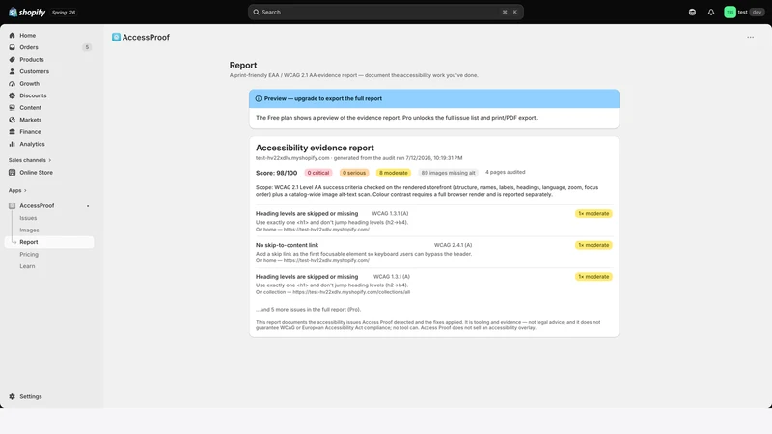Viewport: 772px width, 434px height.
Task: Click the Search input field
Action: pyautogui.click(x=385, y=12)
